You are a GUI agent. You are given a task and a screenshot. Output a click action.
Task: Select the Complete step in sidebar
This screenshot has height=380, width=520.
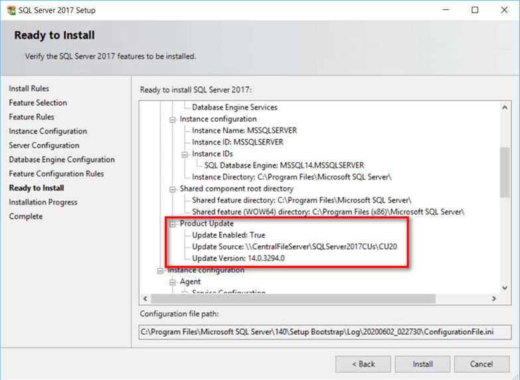click(26, 217)
